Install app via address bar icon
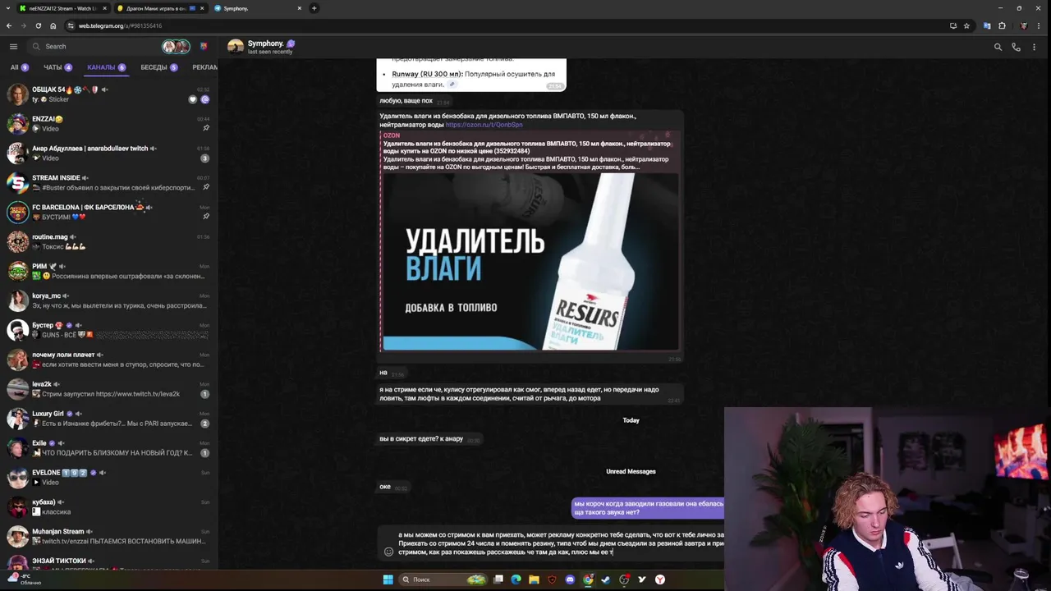Viewport: 1051px width, 591px height. click(952, 25)
